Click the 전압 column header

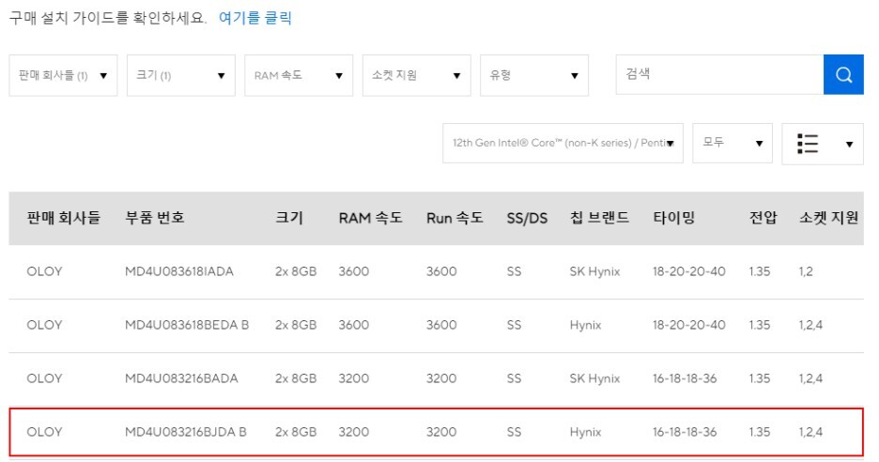(763, 218)
